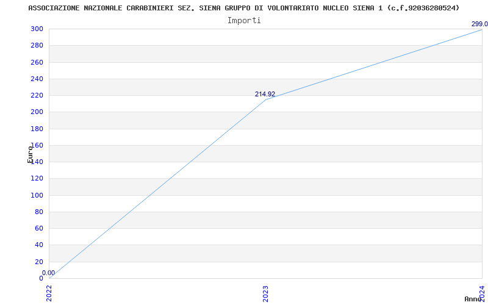Click the 120 y-axis tick label
Image resolution: width=488 pixels, height=305 pixels.
coord(37,179)
